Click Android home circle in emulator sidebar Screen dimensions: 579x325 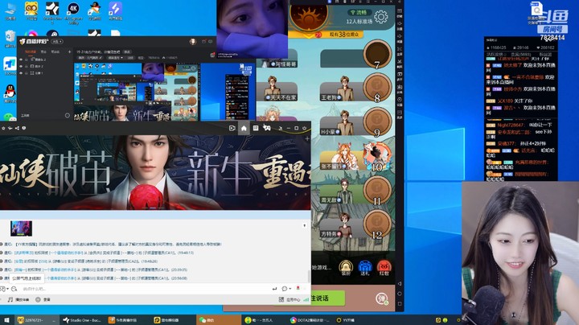(400, 294)
